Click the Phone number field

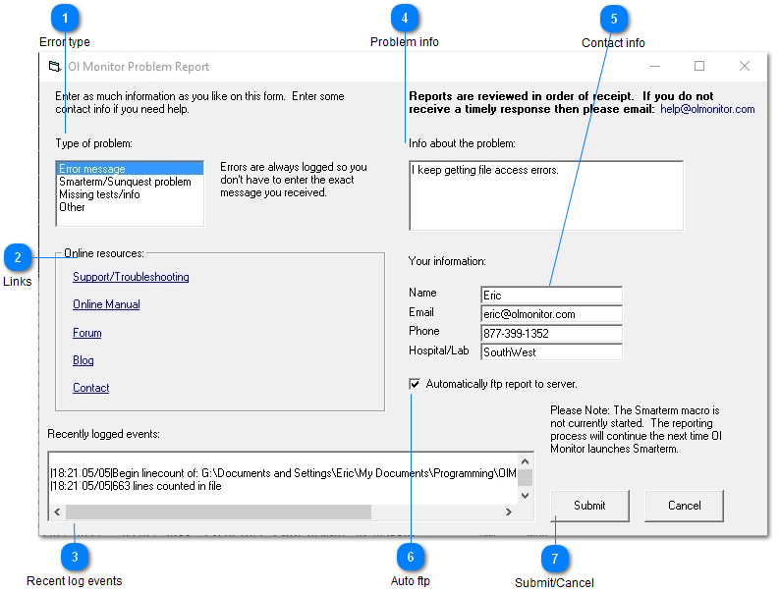(x=551, y=333)
